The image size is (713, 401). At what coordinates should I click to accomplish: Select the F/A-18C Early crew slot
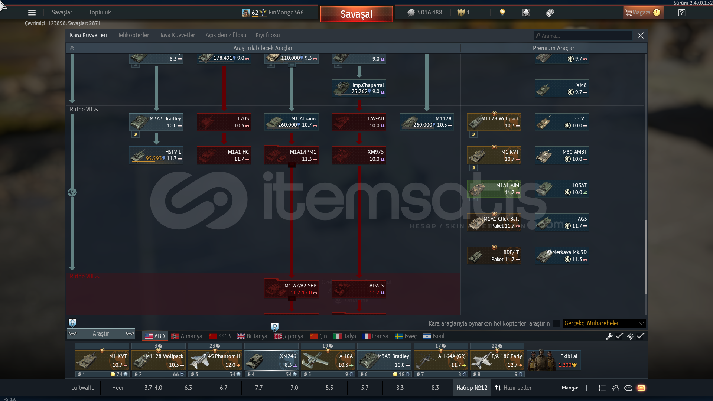pyautogui.click(x=497, y=360)
